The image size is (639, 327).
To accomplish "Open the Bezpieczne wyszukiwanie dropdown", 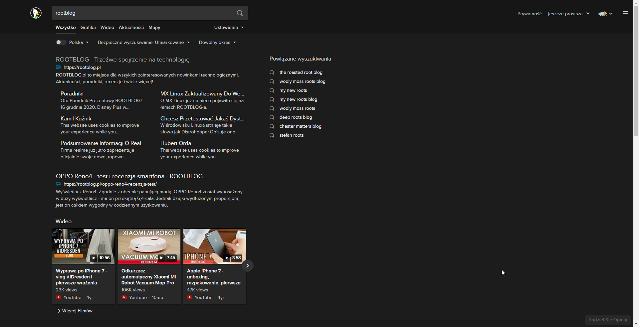I will (x=143, y=42).
